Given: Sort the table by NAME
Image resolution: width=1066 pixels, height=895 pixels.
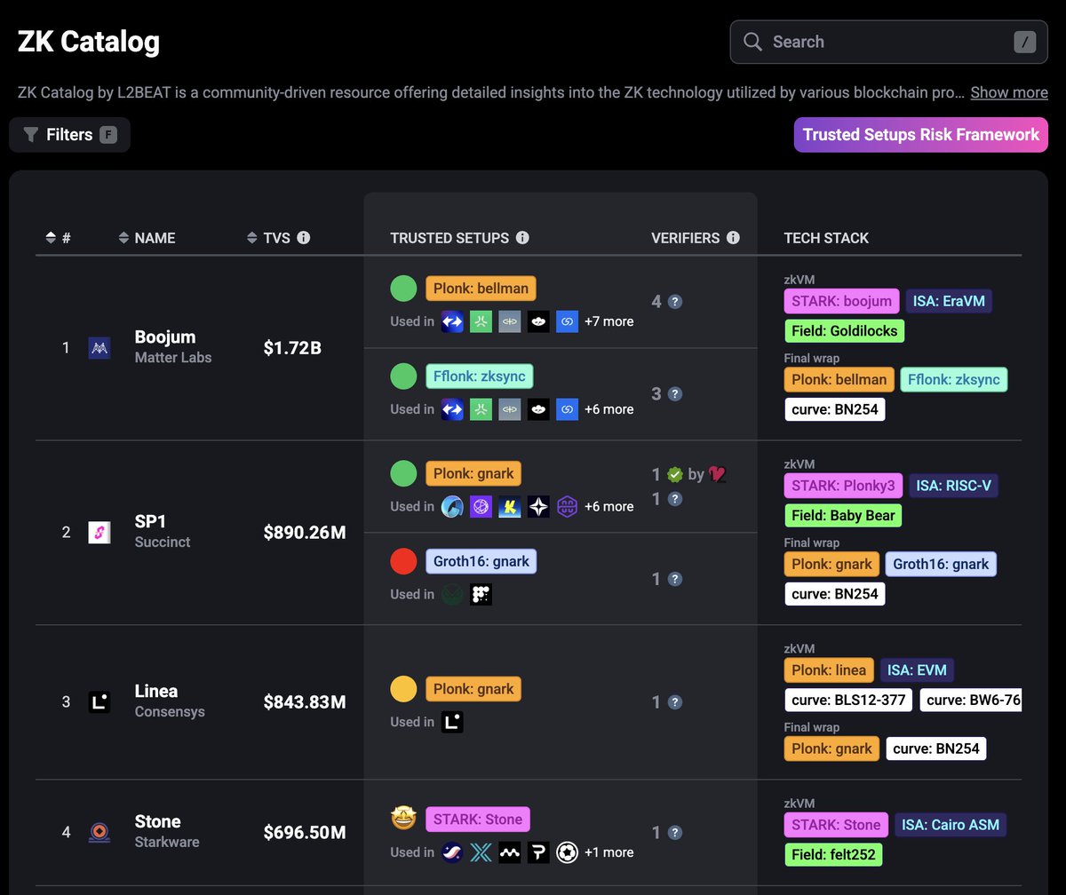Looking at the screenshot, I should click(147, 238).
